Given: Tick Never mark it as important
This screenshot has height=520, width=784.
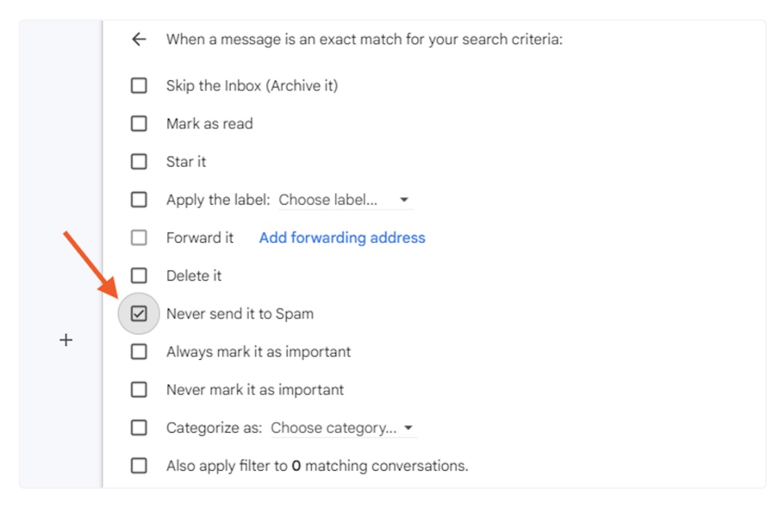Looking at the screenshot, I should [x=139, y=390].
